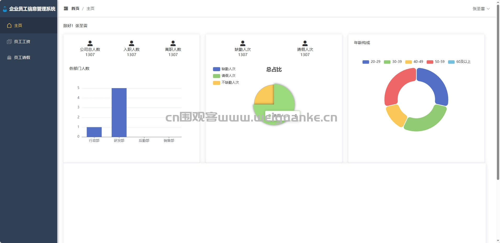Click the 首页 breadcrumb link
This screenshot has height=243, width=500.
point(75,9)
